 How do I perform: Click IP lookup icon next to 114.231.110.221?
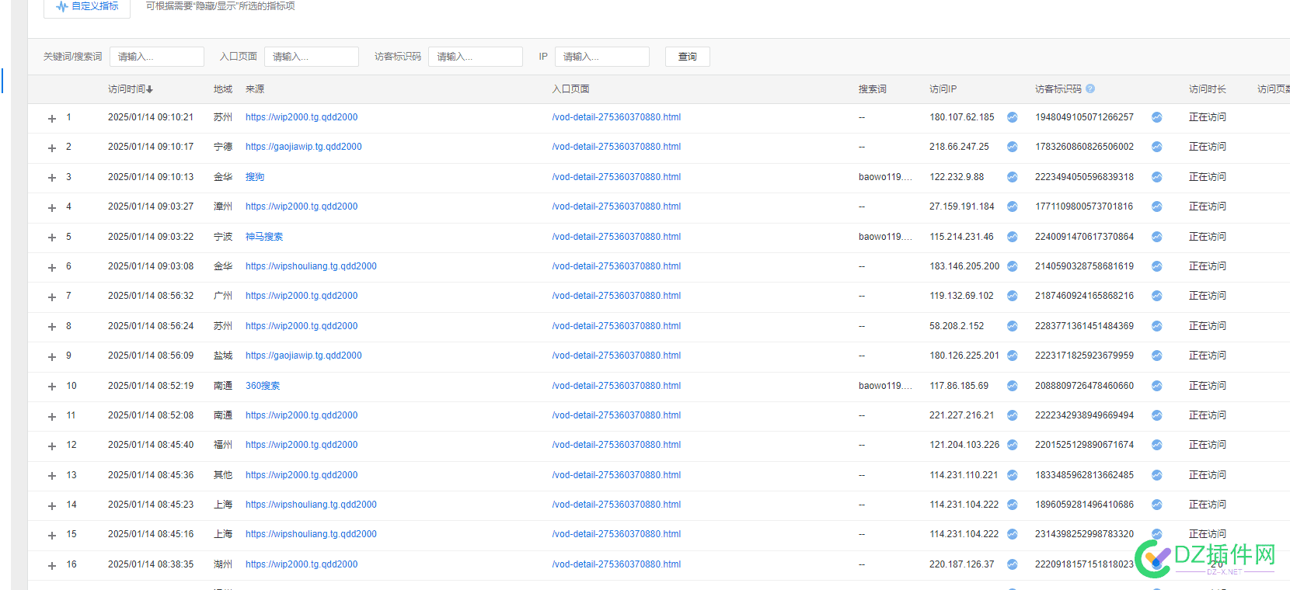(1013, 475)
